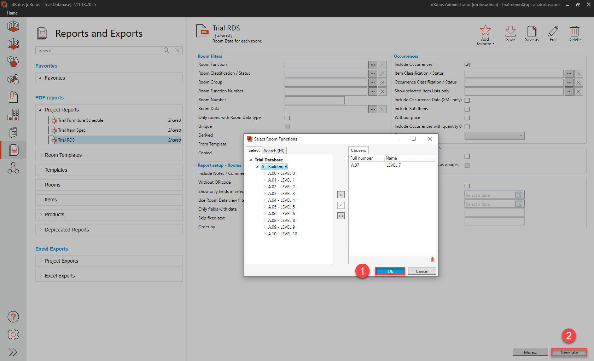Expand the A.05 - LEVEL 5 node

pyautogui.click(x=264, y=207)
